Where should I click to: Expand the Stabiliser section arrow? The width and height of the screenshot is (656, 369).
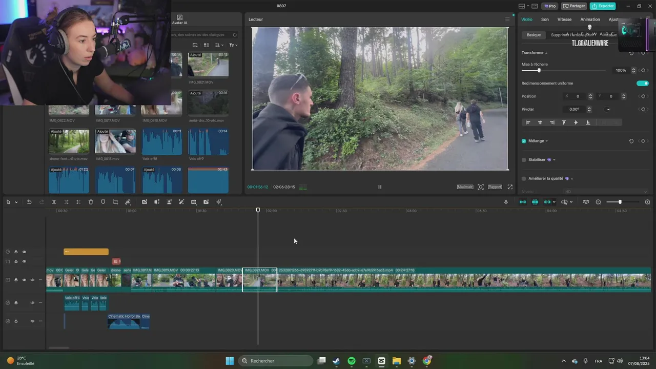click(x=554, y=160)
